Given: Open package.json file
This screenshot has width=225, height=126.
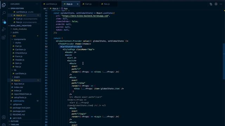Looking at the screenshot, I should click(19, 111).
